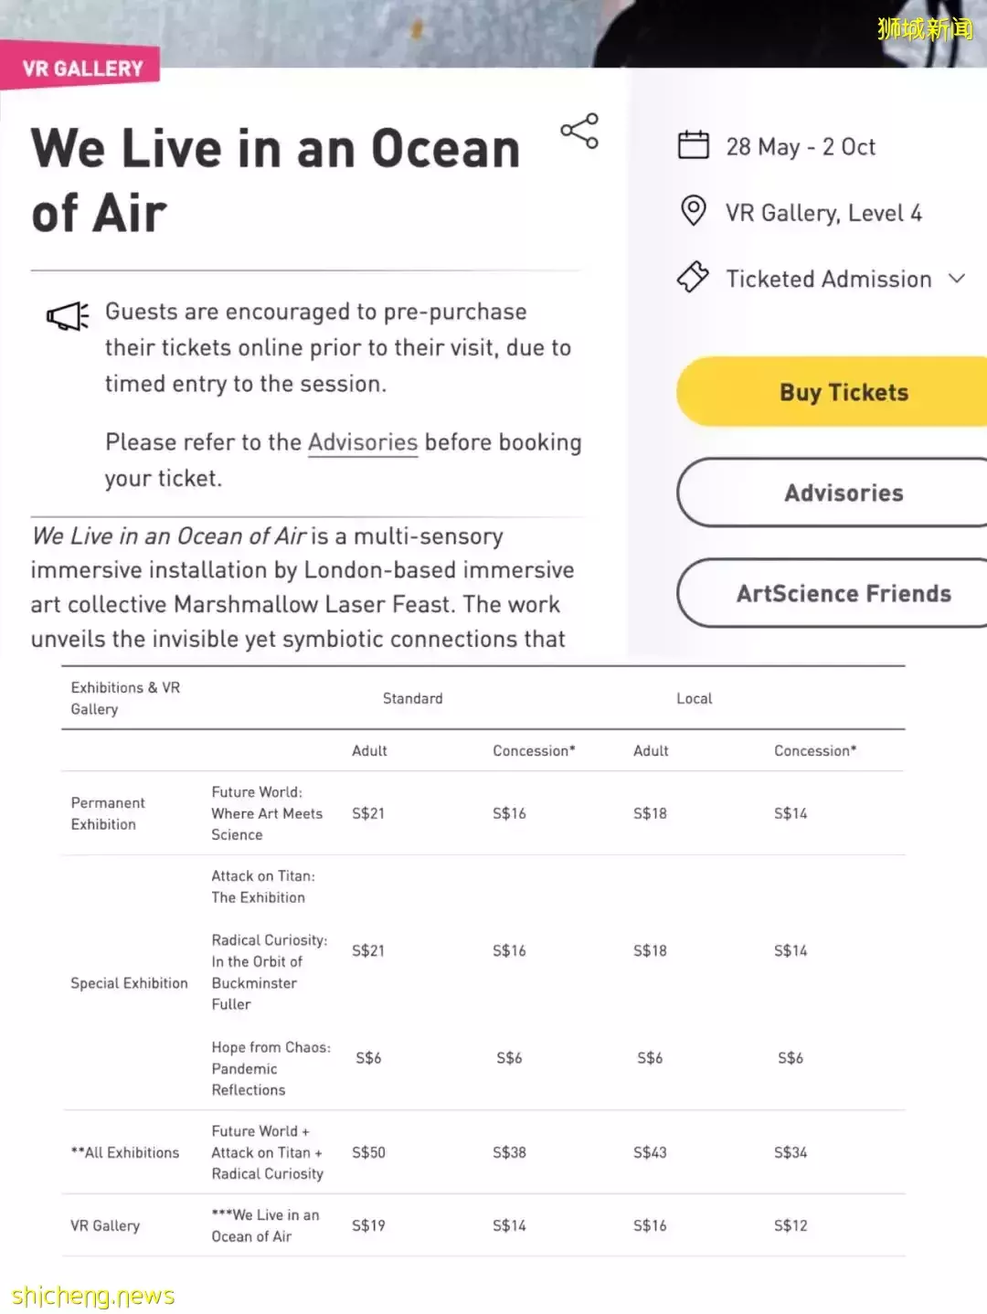Click the ticket icon beside Ticketed Admission
Image resolution: width=987 pixels, height=1314 pixels.
(x=693, y=277)
